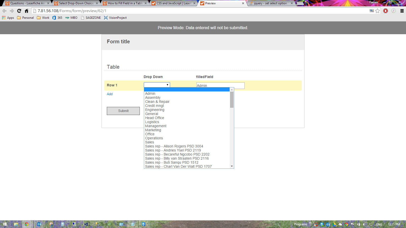Click the battery icon in system tray
Image resolution: width=406 pixels, height=228 pixels.
359,224
